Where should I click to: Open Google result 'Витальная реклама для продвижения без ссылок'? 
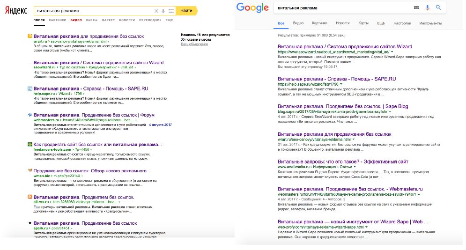click(x=334, y=134)
